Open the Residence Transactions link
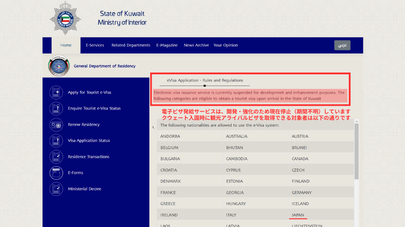The height and width of the screenshot is (227, 405). point(89,157)
